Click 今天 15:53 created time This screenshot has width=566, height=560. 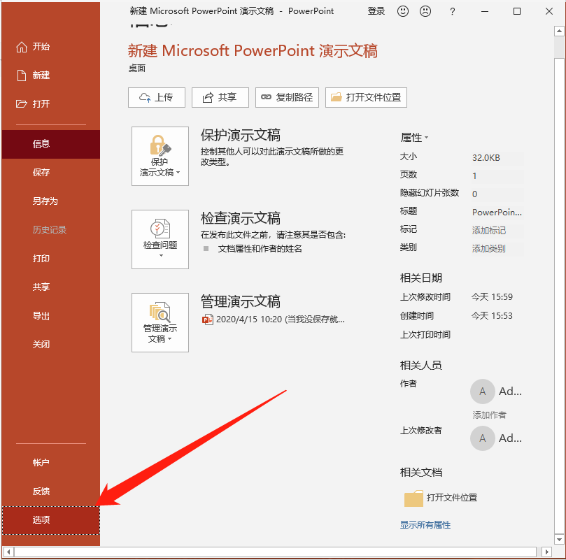(x=492, y=316)
